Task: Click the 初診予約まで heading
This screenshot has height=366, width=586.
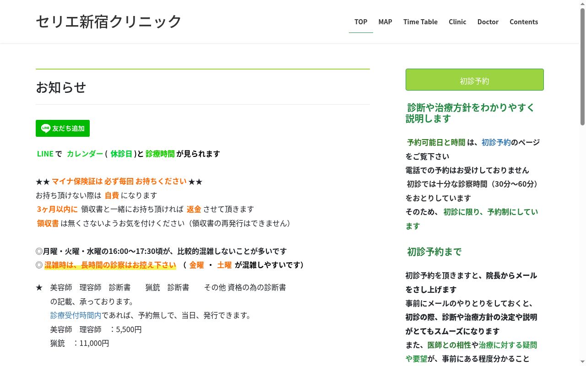Action: pos(434,252)
